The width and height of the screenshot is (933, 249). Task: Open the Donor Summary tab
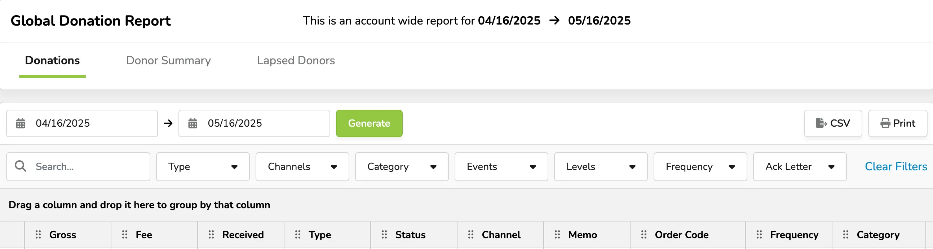(168, 61)
